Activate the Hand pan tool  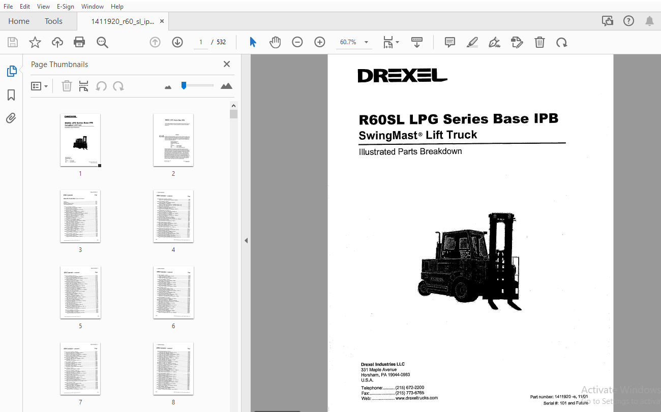275,42
